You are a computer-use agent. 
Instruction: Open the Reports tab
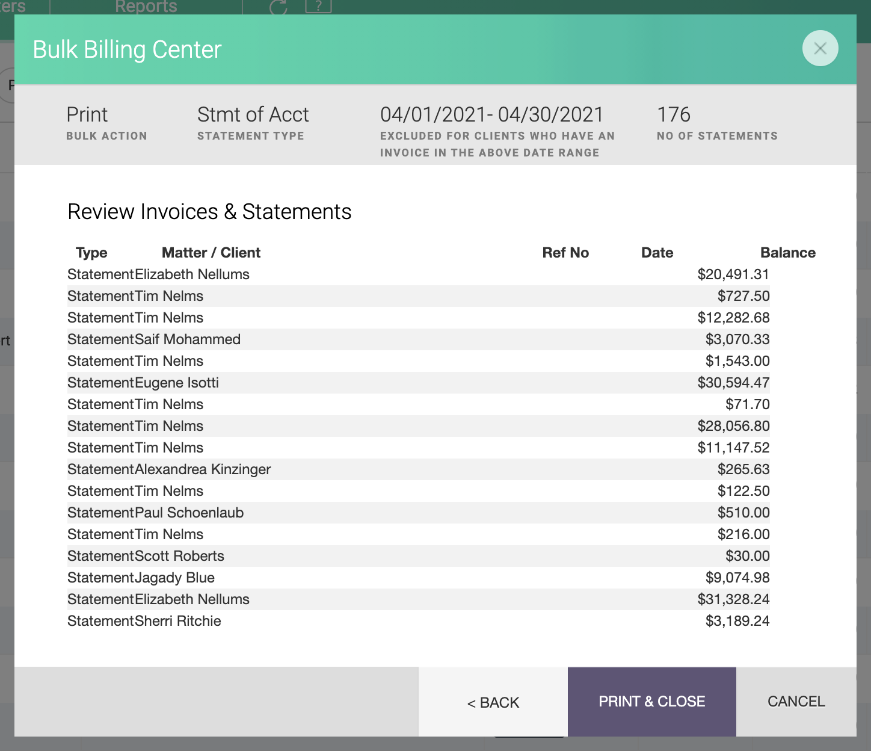[146, 7]
